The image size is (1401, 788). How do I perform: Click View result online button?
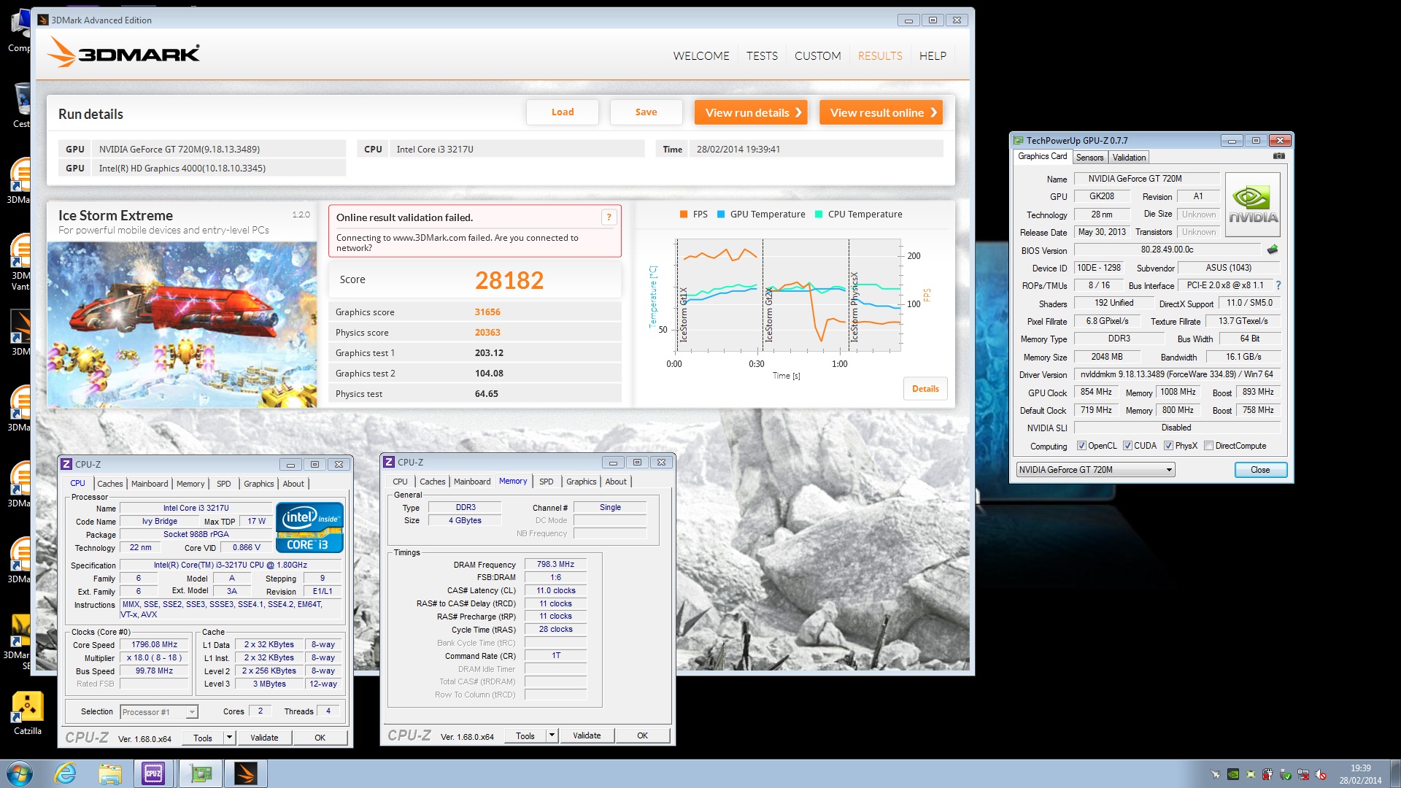tap(881, 112)
